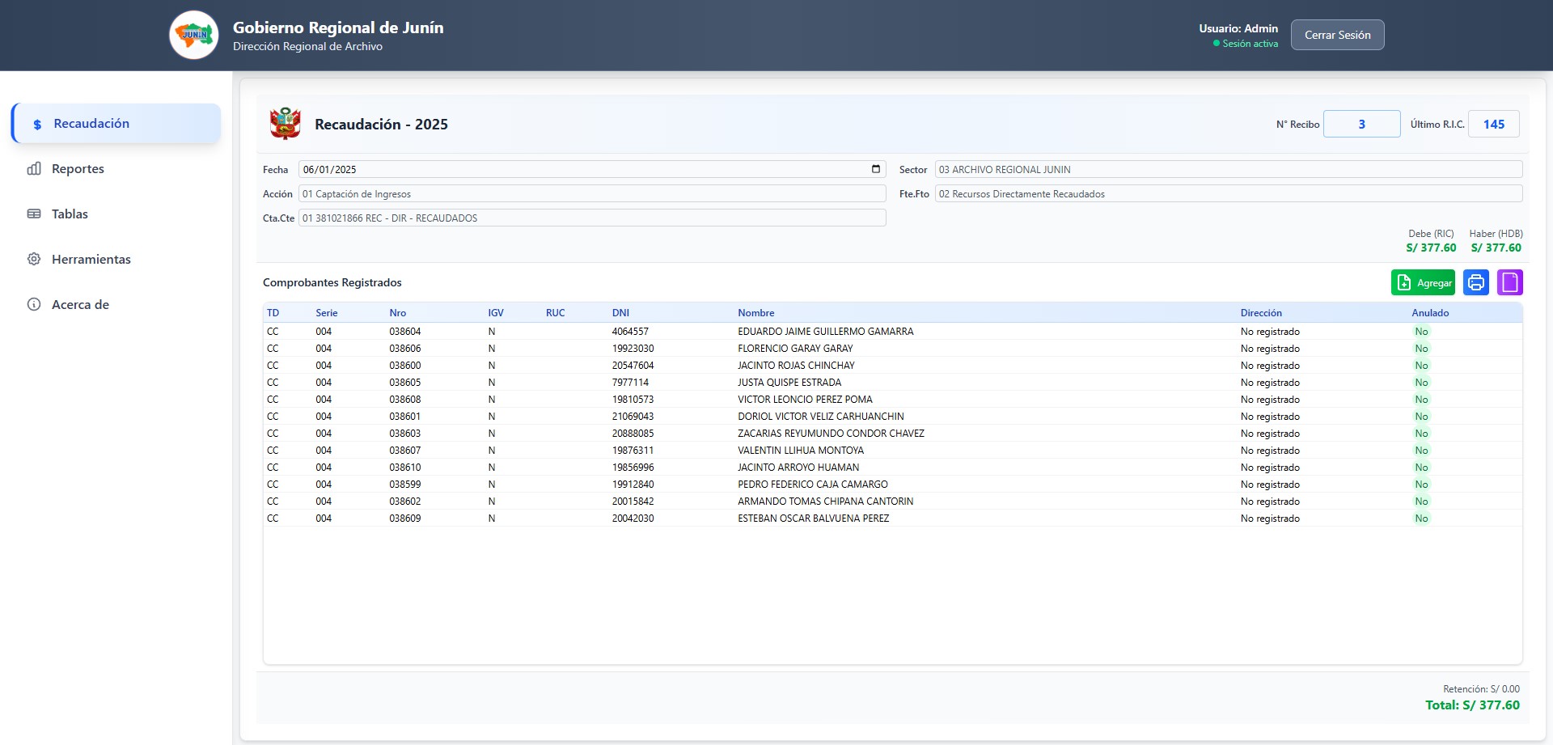Viewport: 1553px width, 745px height.
Task: Click the N° Recibo input field
Action: (x=1361, y=124)
